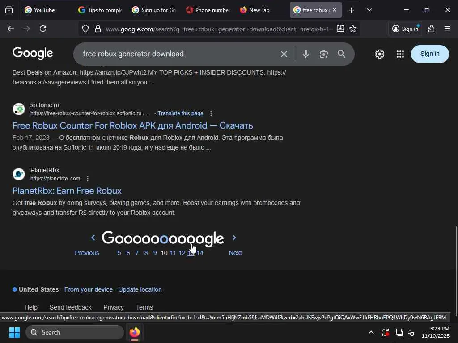Open Privacy footer link
This screenshot has height=343, width=458.
point(113,307)
